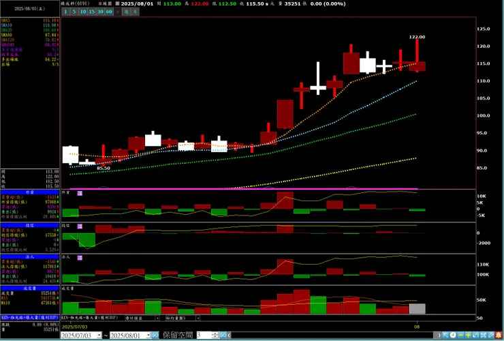The width and height of the screenshot is (504, 341).
Task: Click the SMA120 value row
Action: click(x=30, y=40)
